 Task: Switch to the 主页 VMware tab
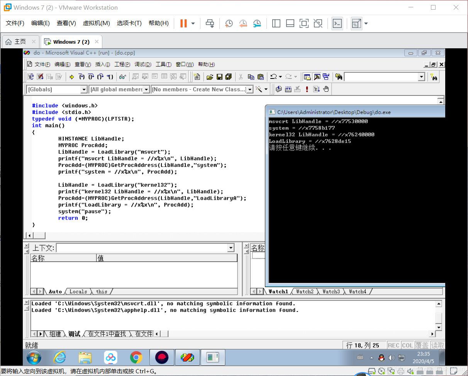(x=20, y=42)
